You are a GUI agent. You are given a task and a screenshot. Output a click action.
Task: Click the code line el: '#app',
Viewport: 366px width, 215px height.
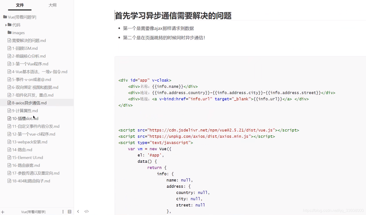pyautogui.click(x=151, y=155)
